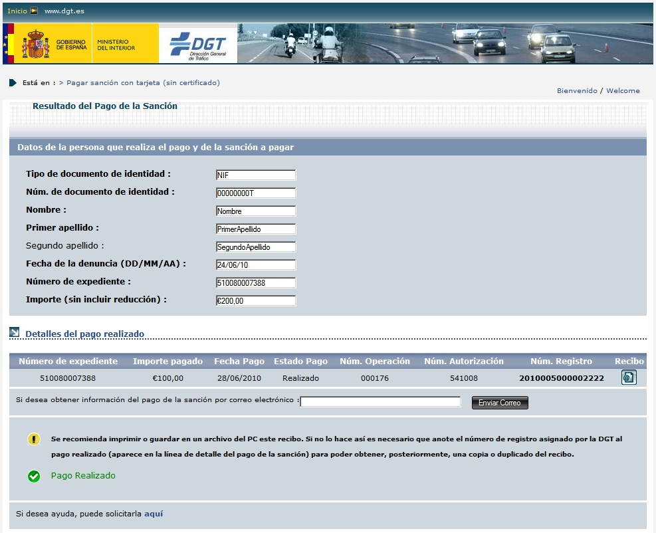Viewport: 656px width, 533px height.
Task: Click the green Pago Realizado checkmark icon
Action: coord(34,476)
